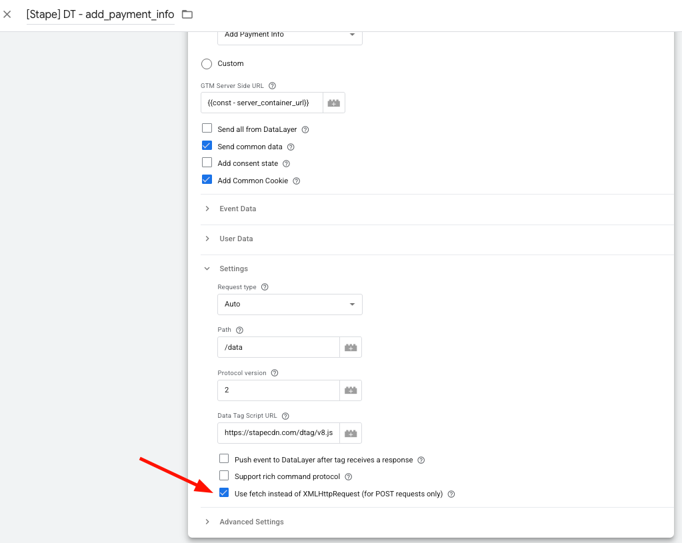Click the folder icon next to tag name
The image size is (682, 543).
point(187,15)
